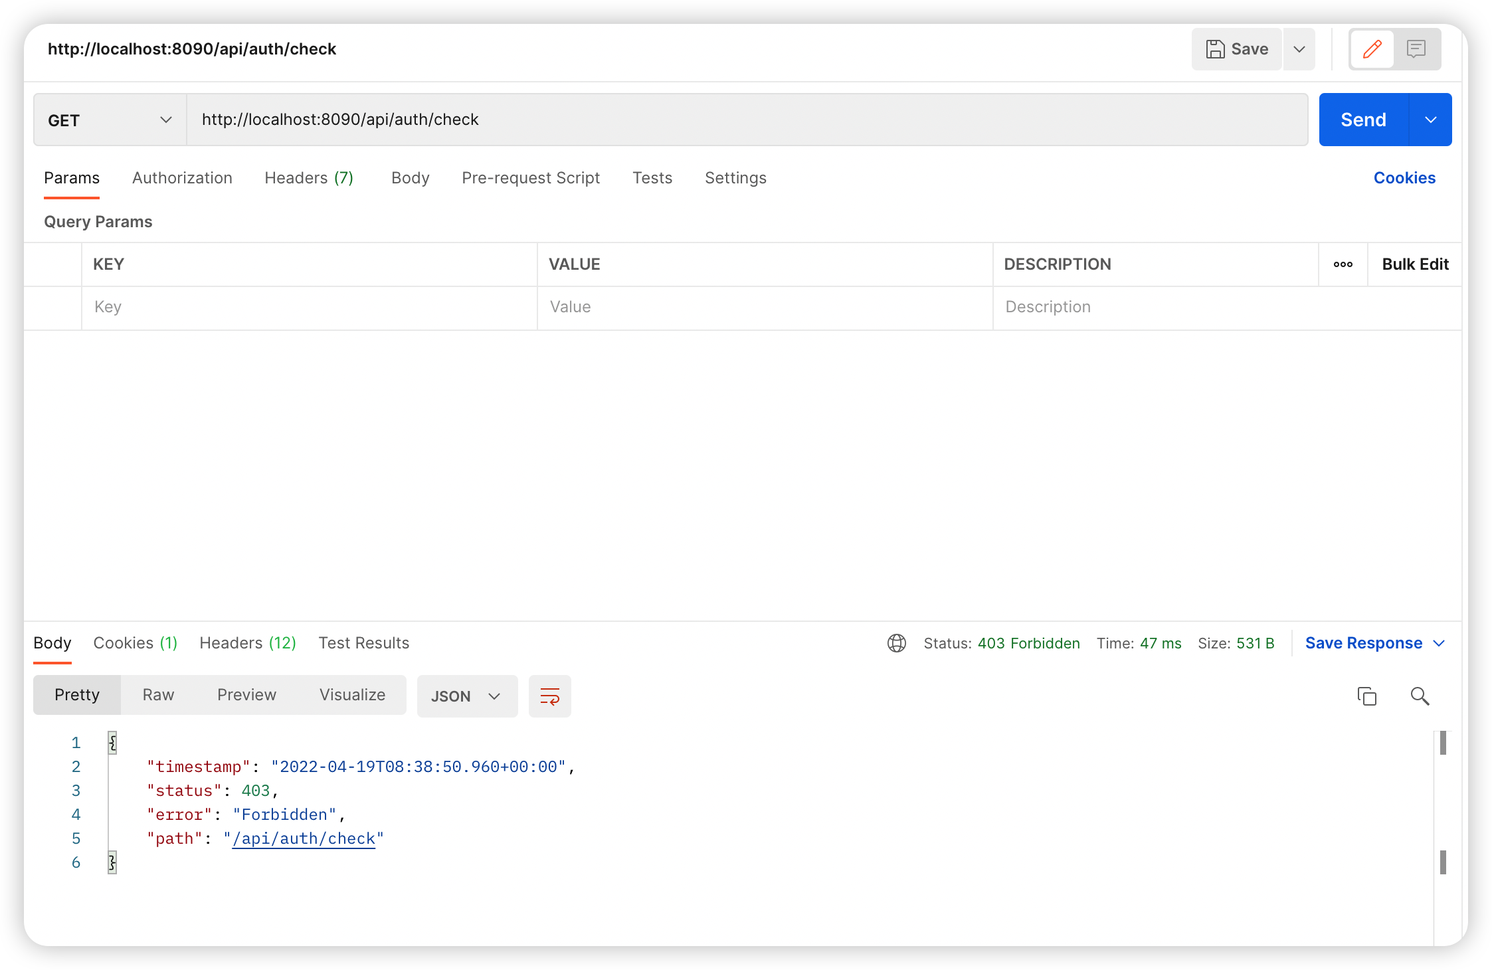This screenshot has height=970, width=1492.
Task: Click the Send button
Action: pyautogui.click(x=1363, y=120)
